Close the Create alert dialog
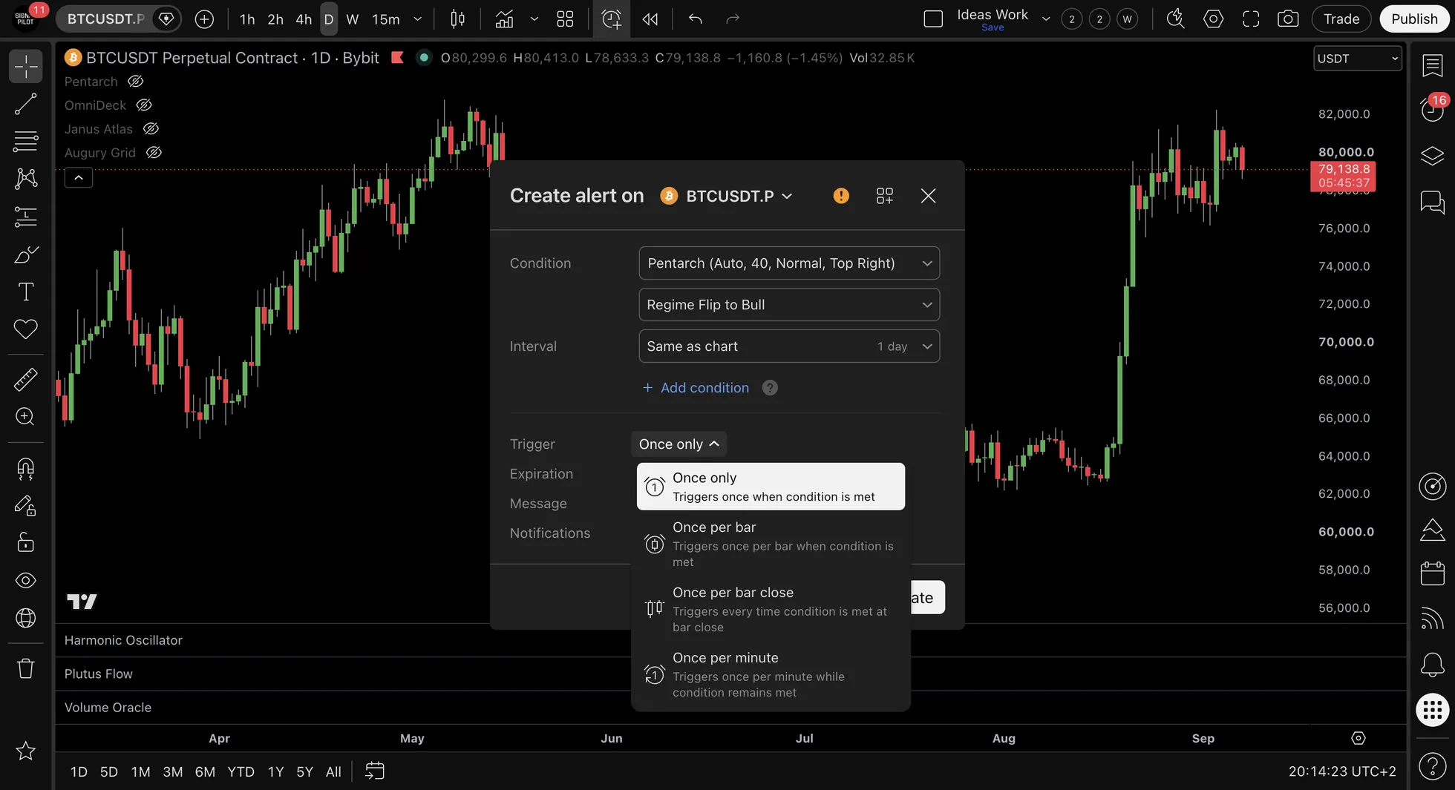 [928, 196]
